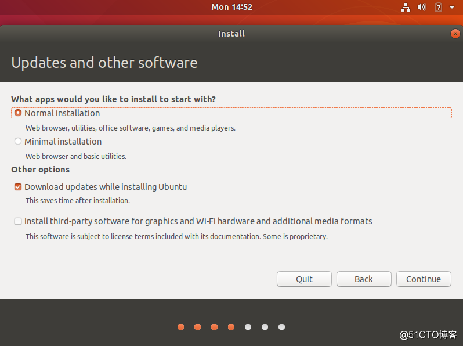Click the volume speaker icon

pyautogui.click(x=422, y=7)
